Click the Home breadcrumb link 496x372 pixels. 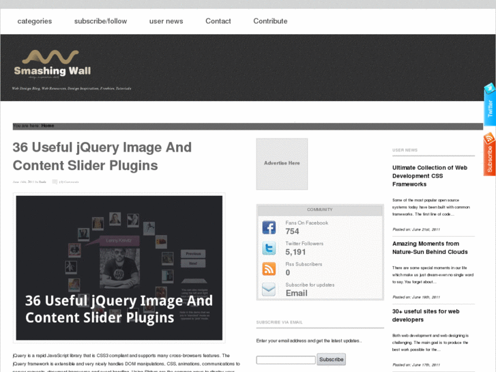pyautogui.click(x=48, y=126)
